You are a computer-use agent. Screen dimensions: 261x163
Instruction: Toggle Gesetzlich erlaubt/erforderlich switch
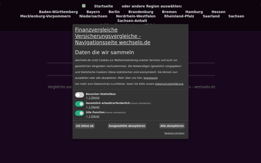(80, 104)
